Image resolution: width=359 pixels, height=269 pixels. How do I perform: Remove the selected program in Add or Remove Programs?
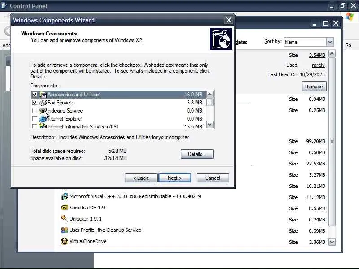(x=314, y=87)
